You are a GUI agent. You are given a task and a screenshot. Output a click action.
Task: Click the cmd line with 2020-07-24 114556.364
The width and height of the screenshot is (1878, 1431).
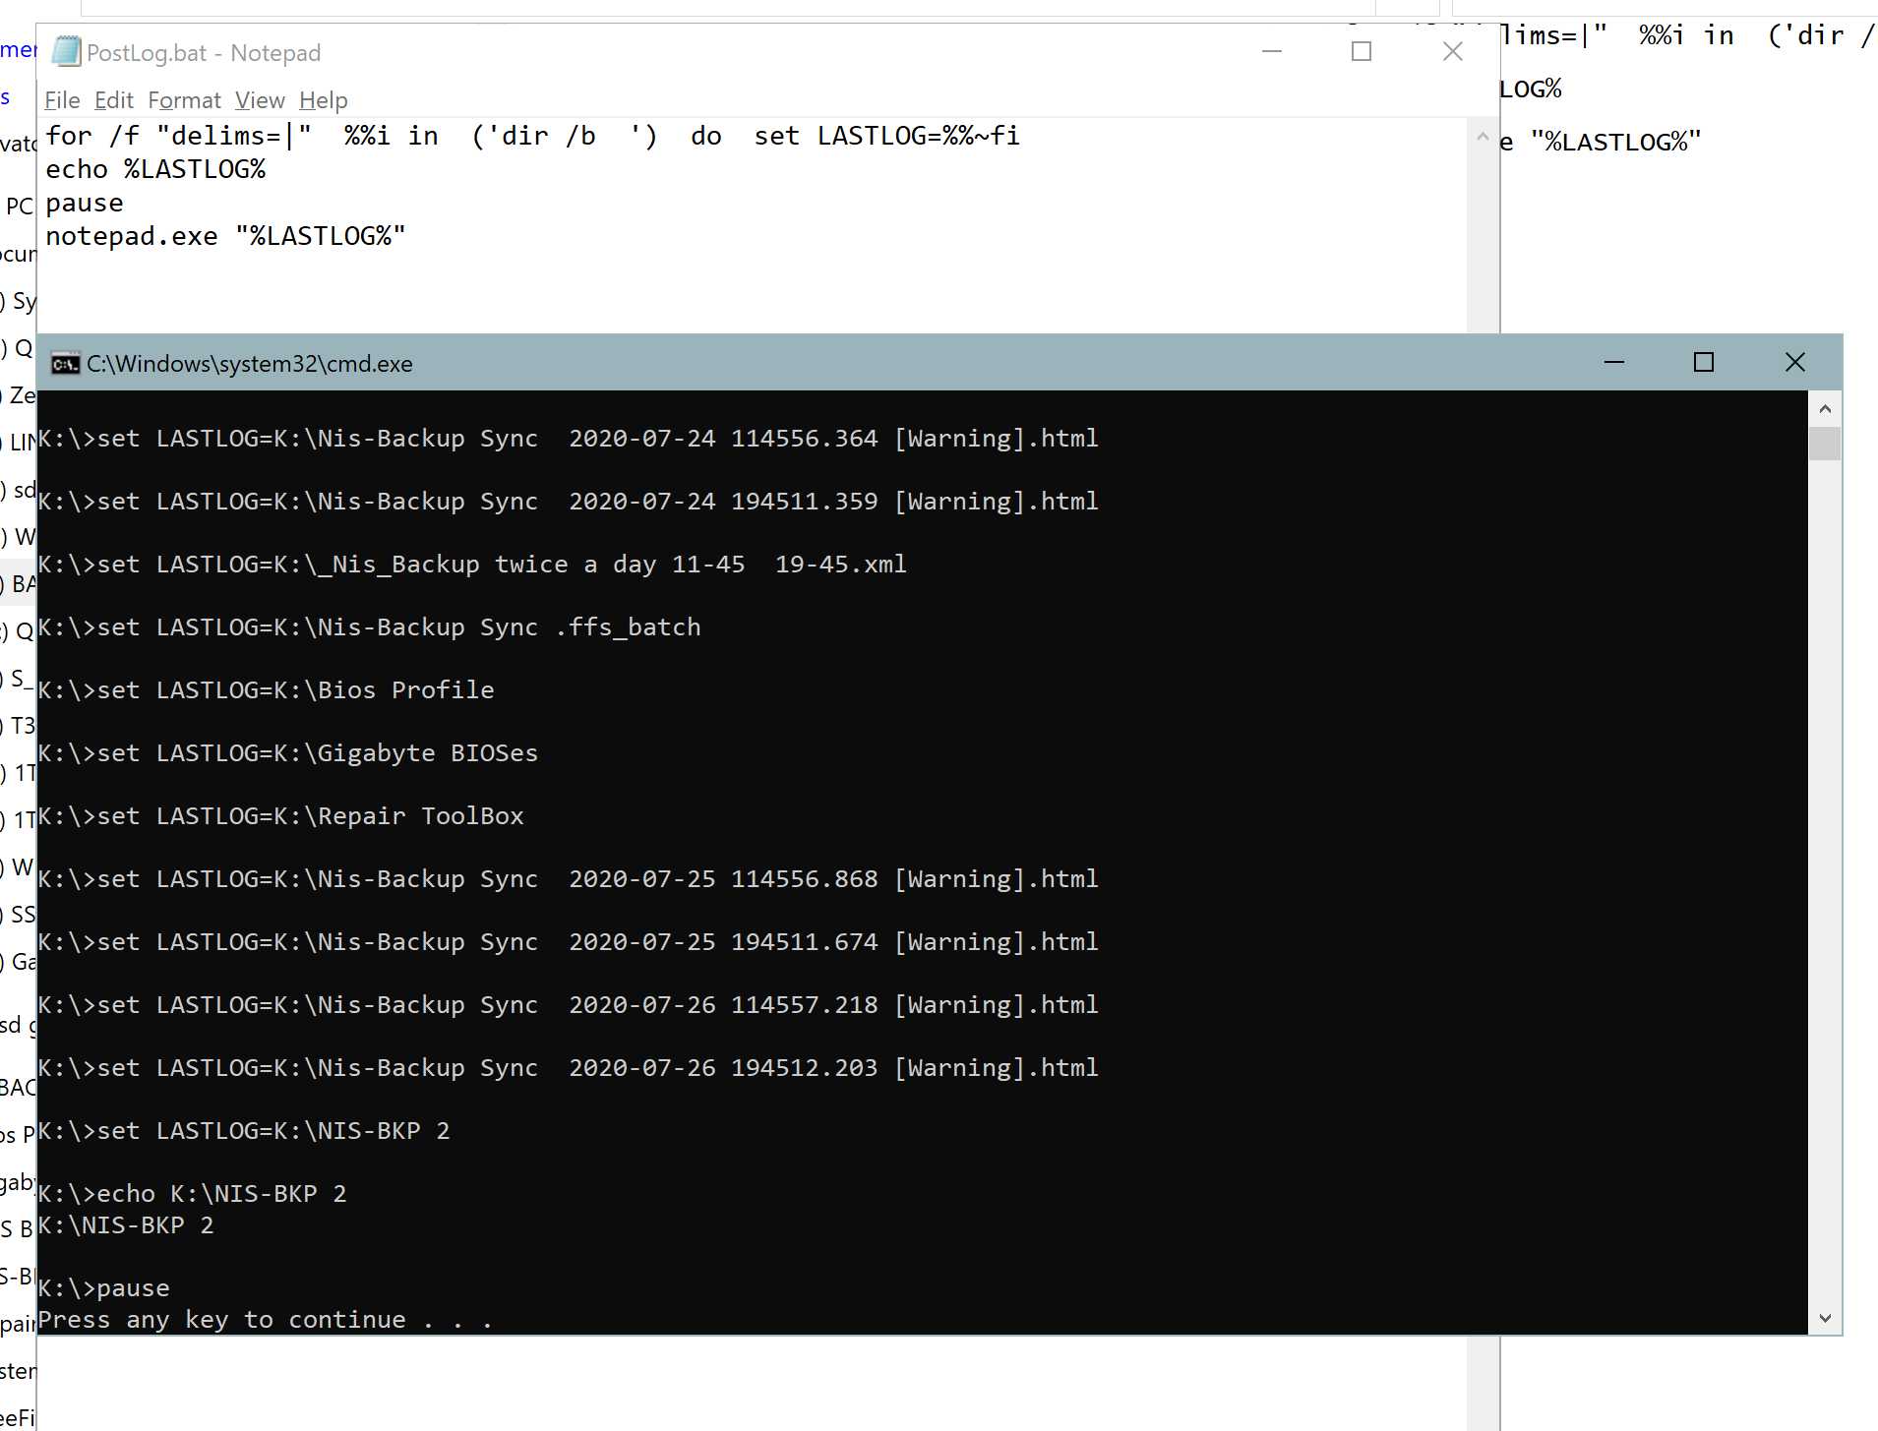[x=568, y=439]
